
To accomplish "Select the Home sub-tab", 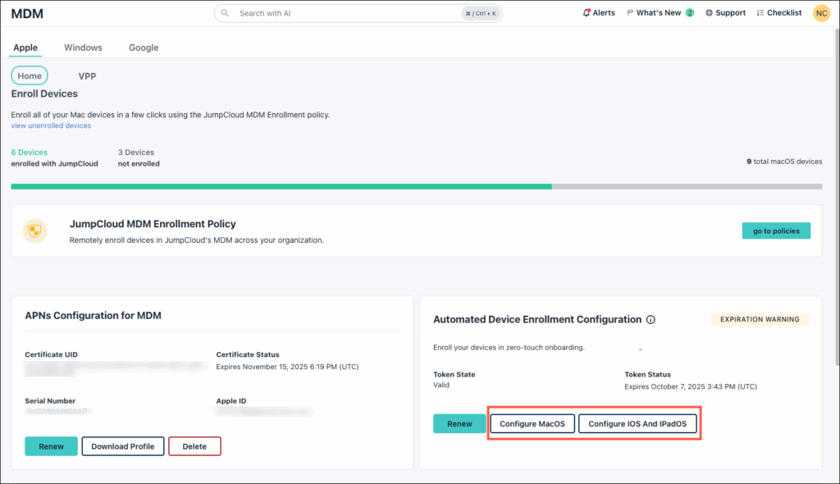I will (x=30, y=75).
